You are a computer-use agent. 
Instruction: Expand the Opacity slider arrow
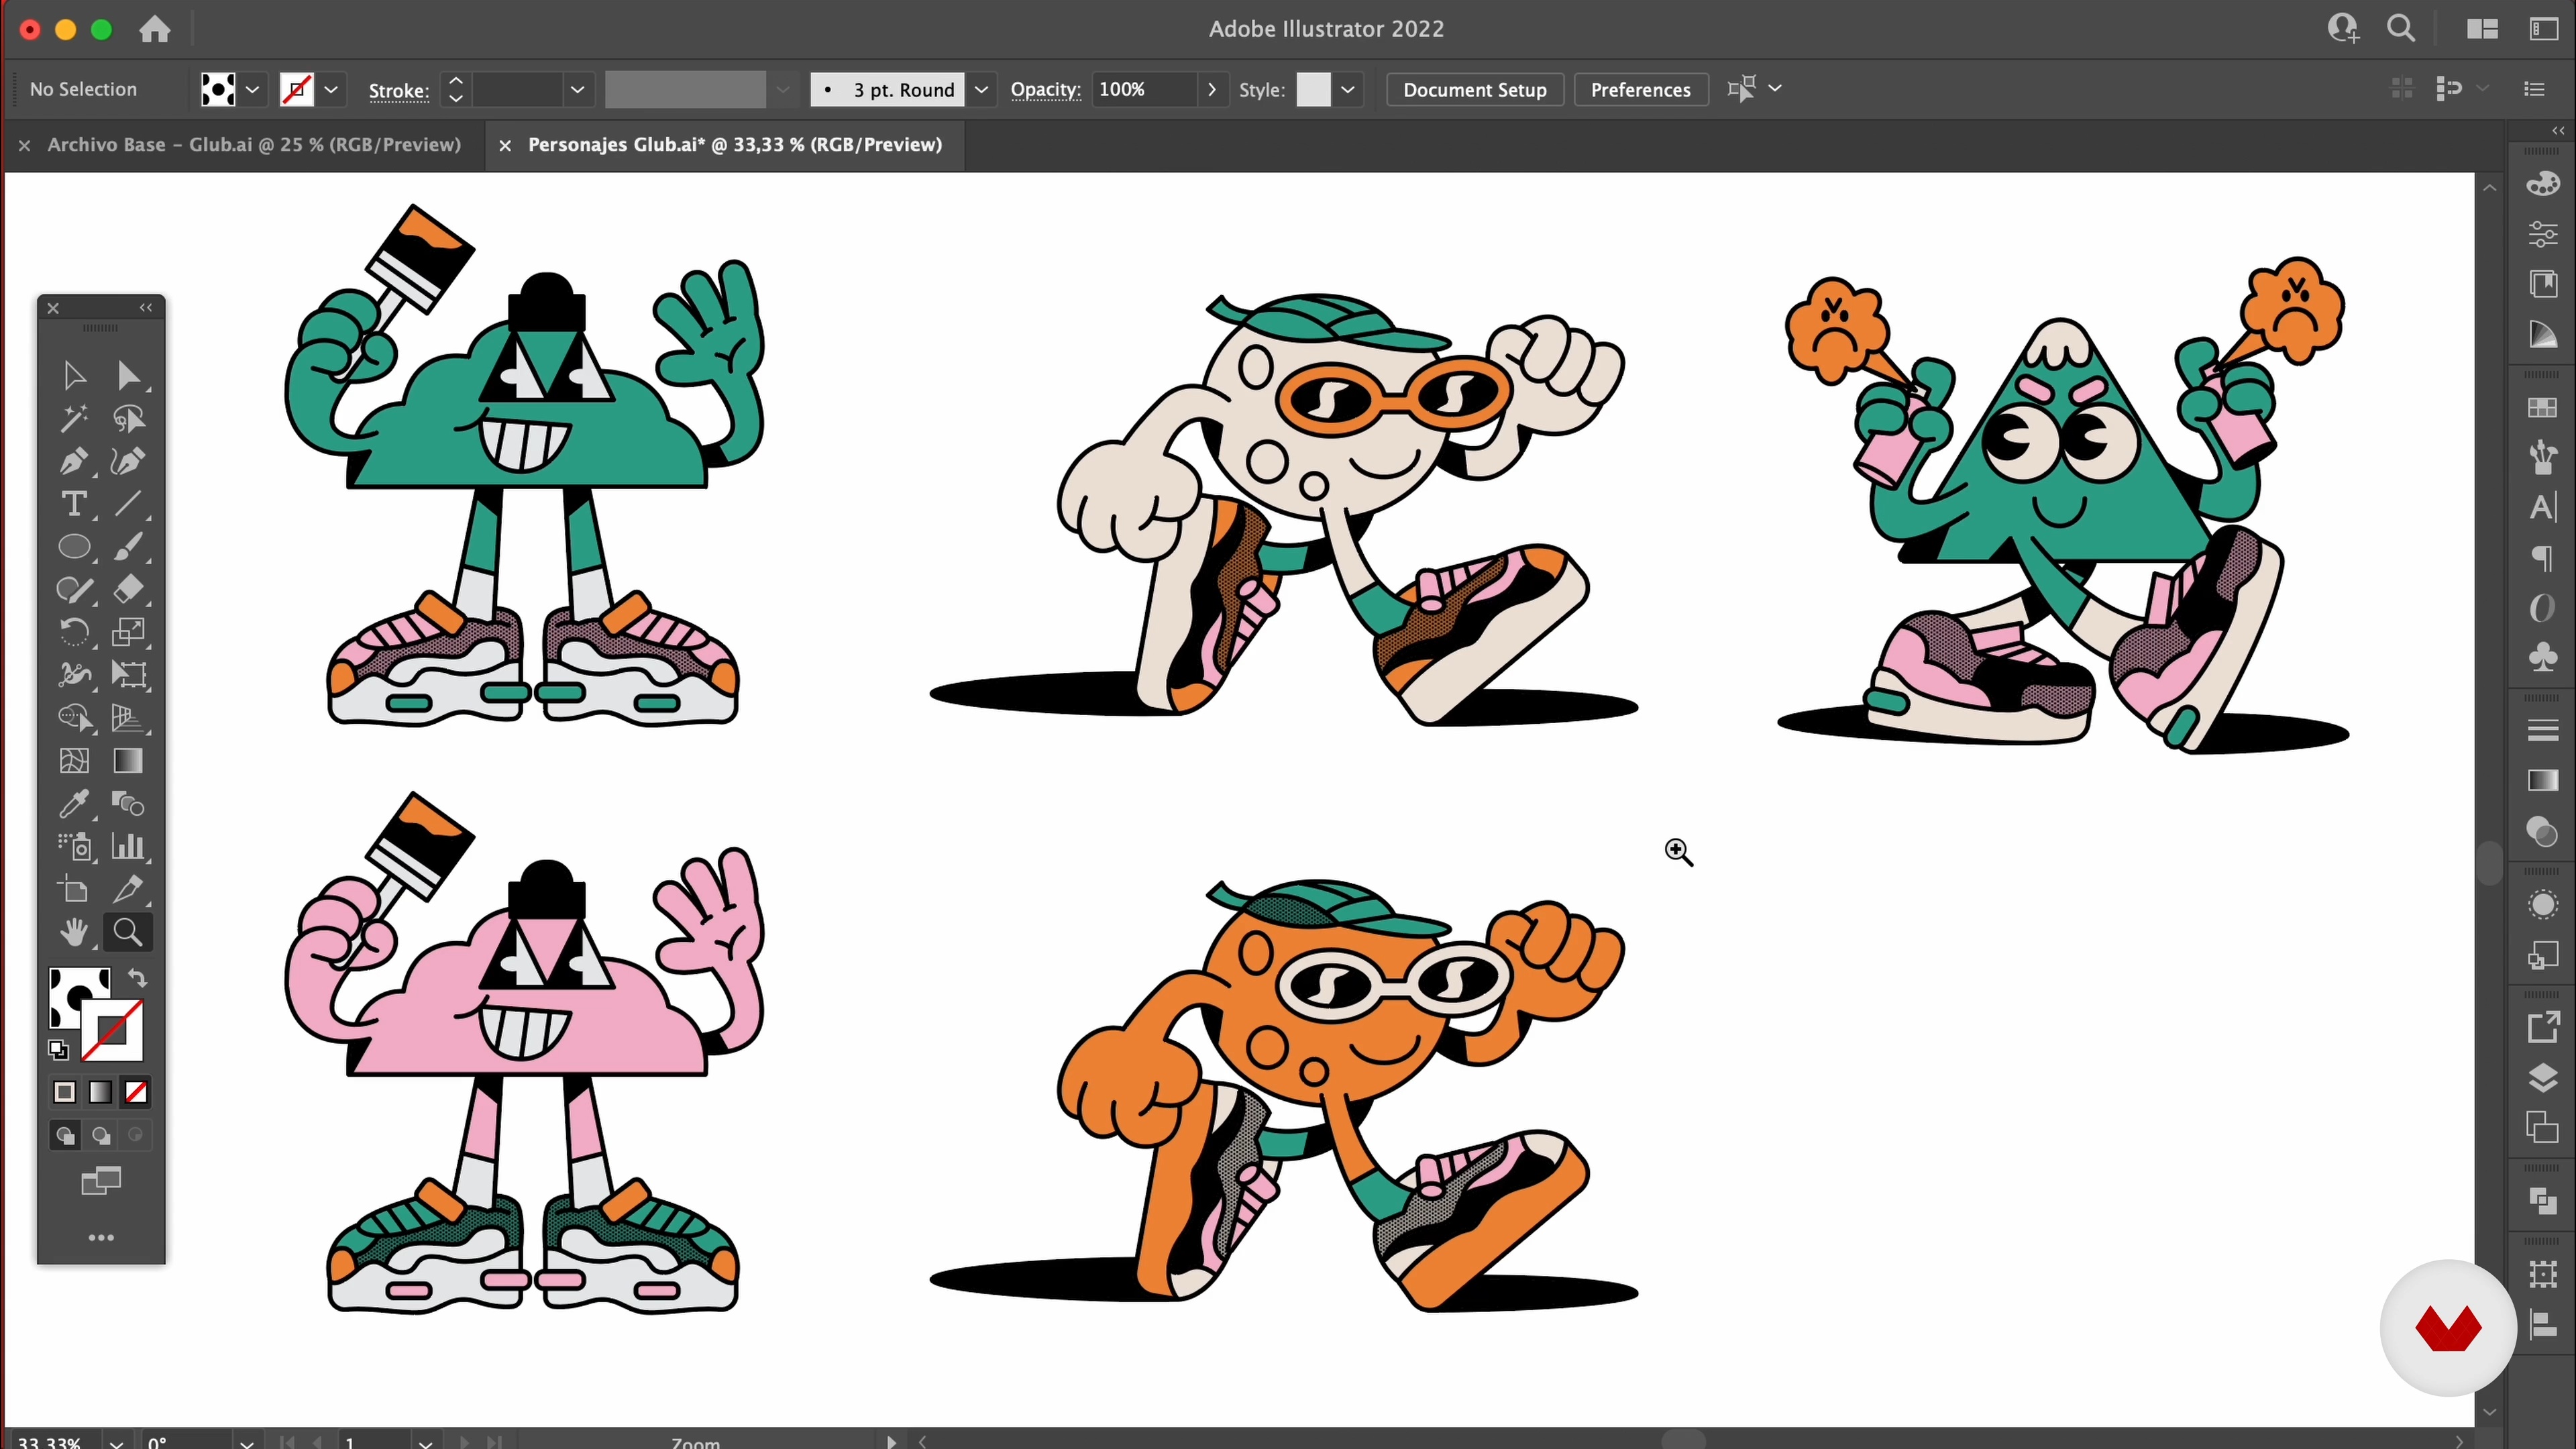pyautogui.click(x=1211, y=90)
